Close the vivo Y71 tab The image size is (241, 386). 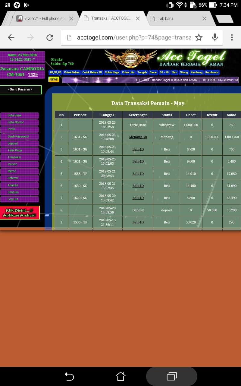pos(71,18)
